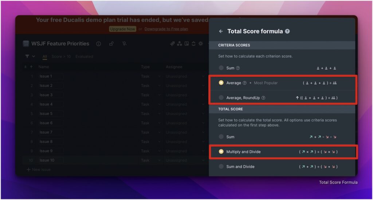This screenshot has width=373, height=200.
Task: Expand the filter dropdown chevron
Action: (34, 56)
